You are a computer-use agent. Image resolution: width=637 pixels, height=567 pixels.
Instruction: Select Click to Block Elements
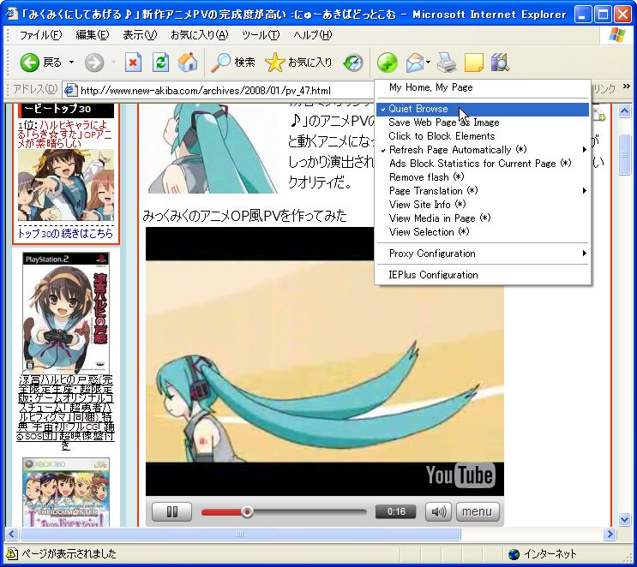coord(482,136)
